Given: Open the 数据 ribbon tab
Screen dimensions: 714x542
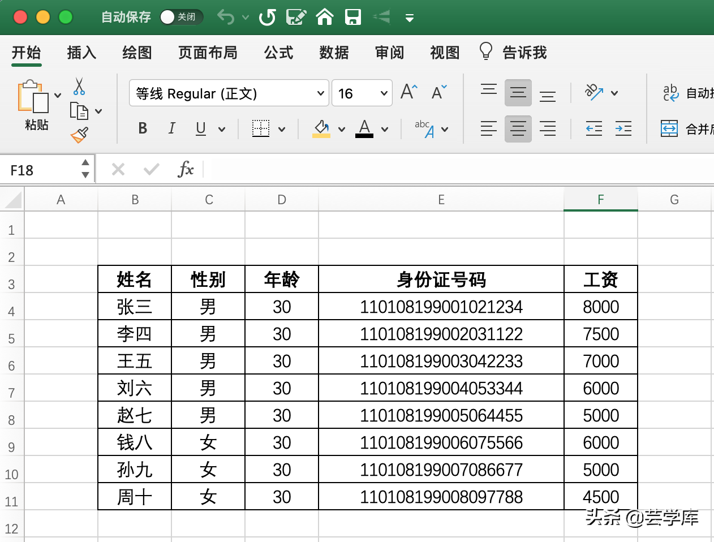Looking at the screenshot, I should tap(334, 53).
